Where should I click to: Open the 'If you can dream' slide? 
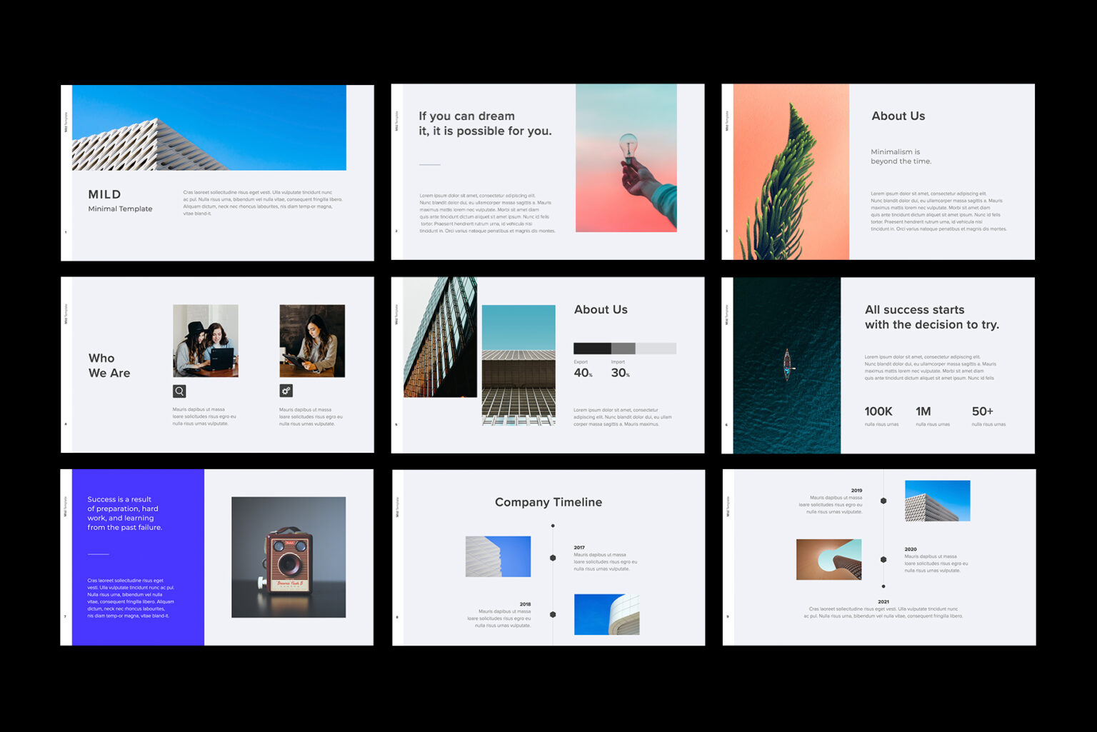pos(548,172)
